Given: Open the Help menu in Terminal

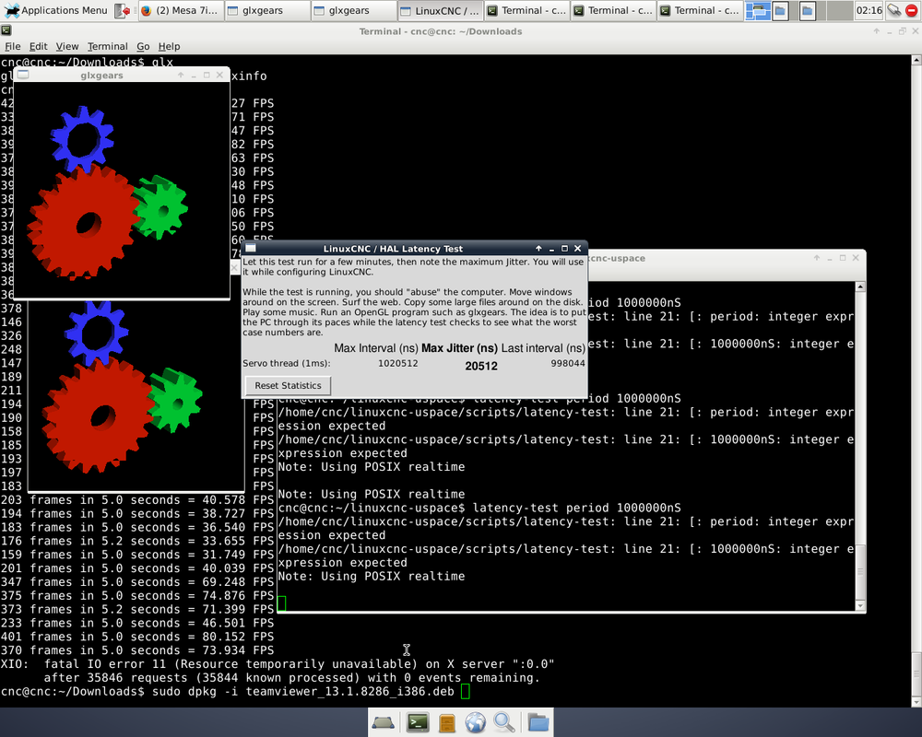Looking at the screenshot, I should click(x=169, y=46).
